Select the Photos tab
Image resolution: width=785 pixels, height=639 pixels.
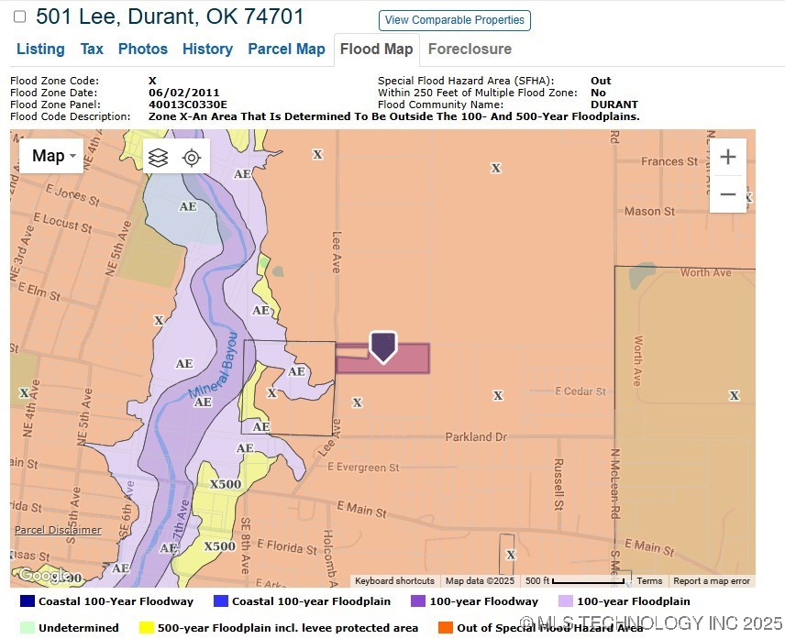[x=143, y=49]
